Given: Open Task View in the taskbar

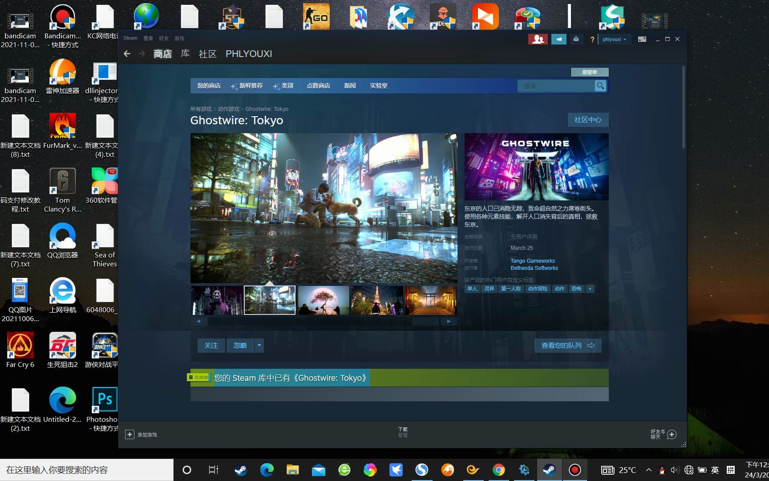Looking at the screenshot, I should [x=214, y=470].
